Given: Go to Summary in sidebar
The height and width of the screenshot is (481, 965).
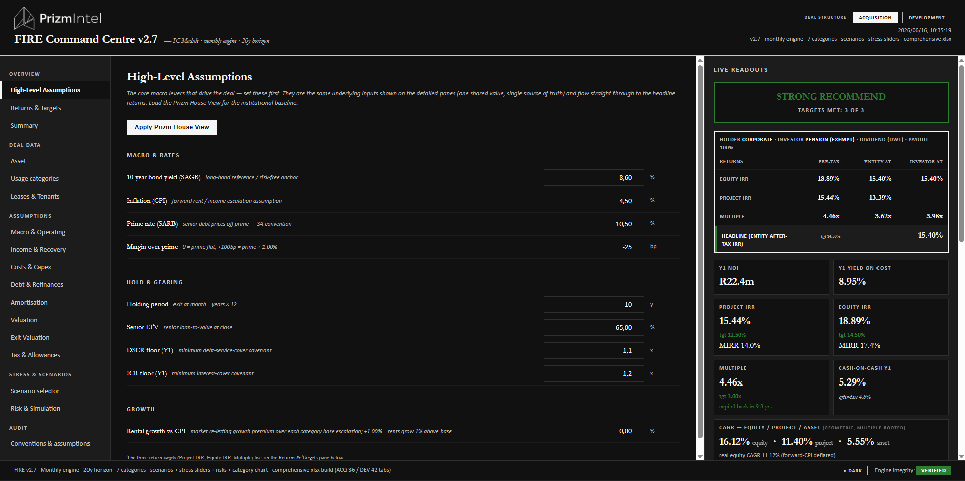Looking at the screenshot, I should 55,126.
